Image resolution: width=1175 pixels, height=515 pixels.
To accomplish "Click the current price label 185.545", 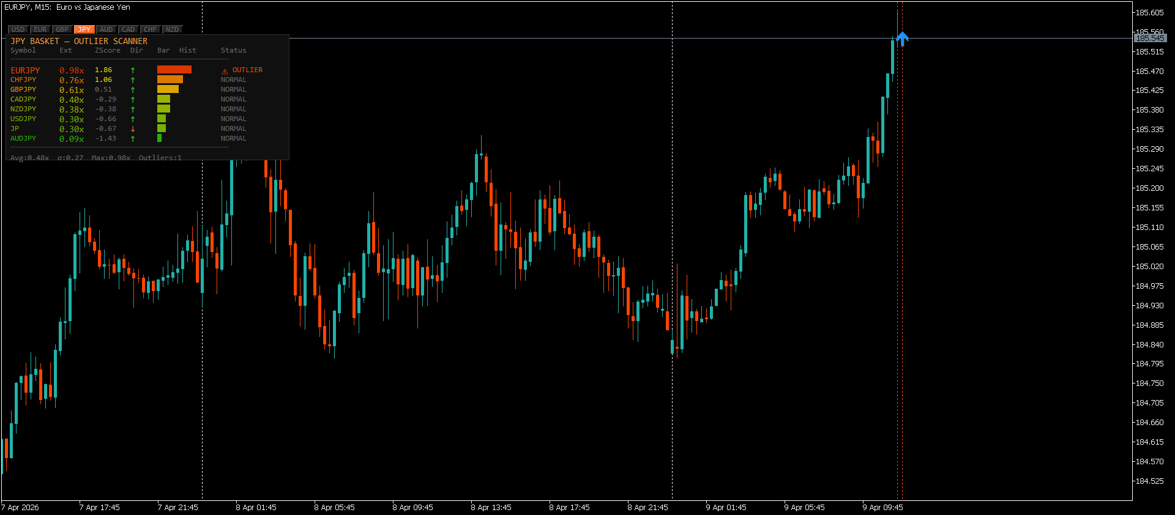I will 1150,39.
